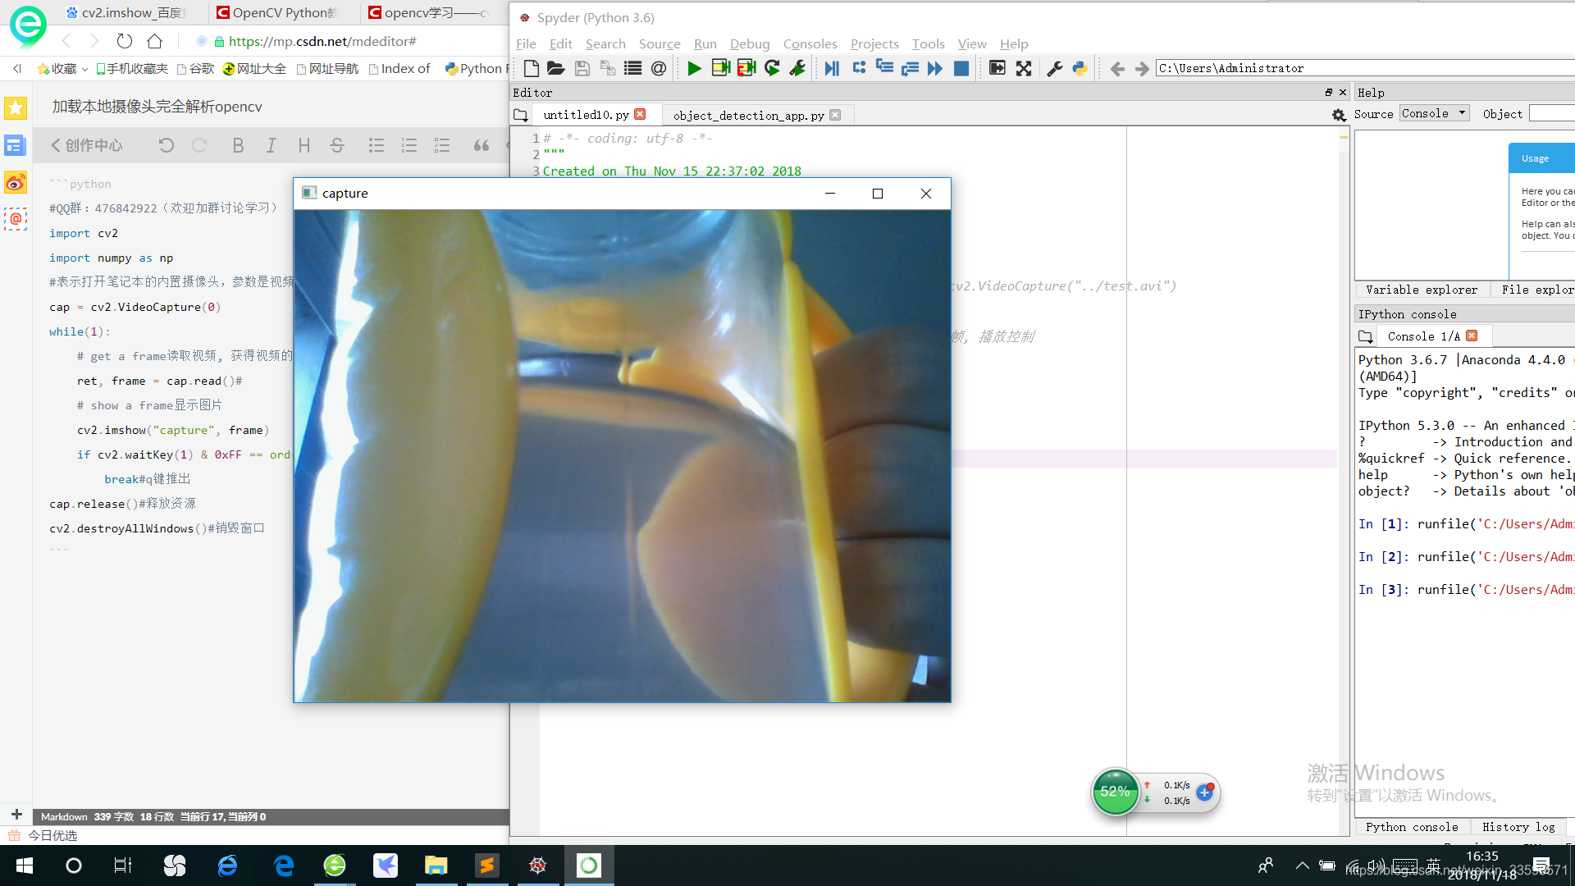Screen dimensions: 1575x886
Task: Click the Object input field in Help
Action: 1552,113
